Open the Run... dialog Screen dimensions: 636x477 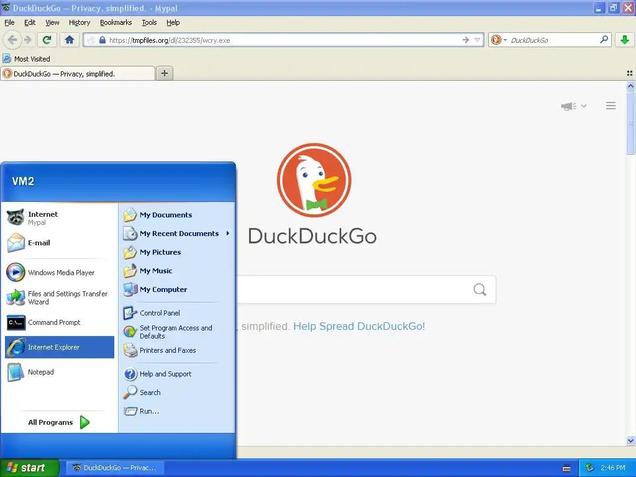[x=177, y=411]
